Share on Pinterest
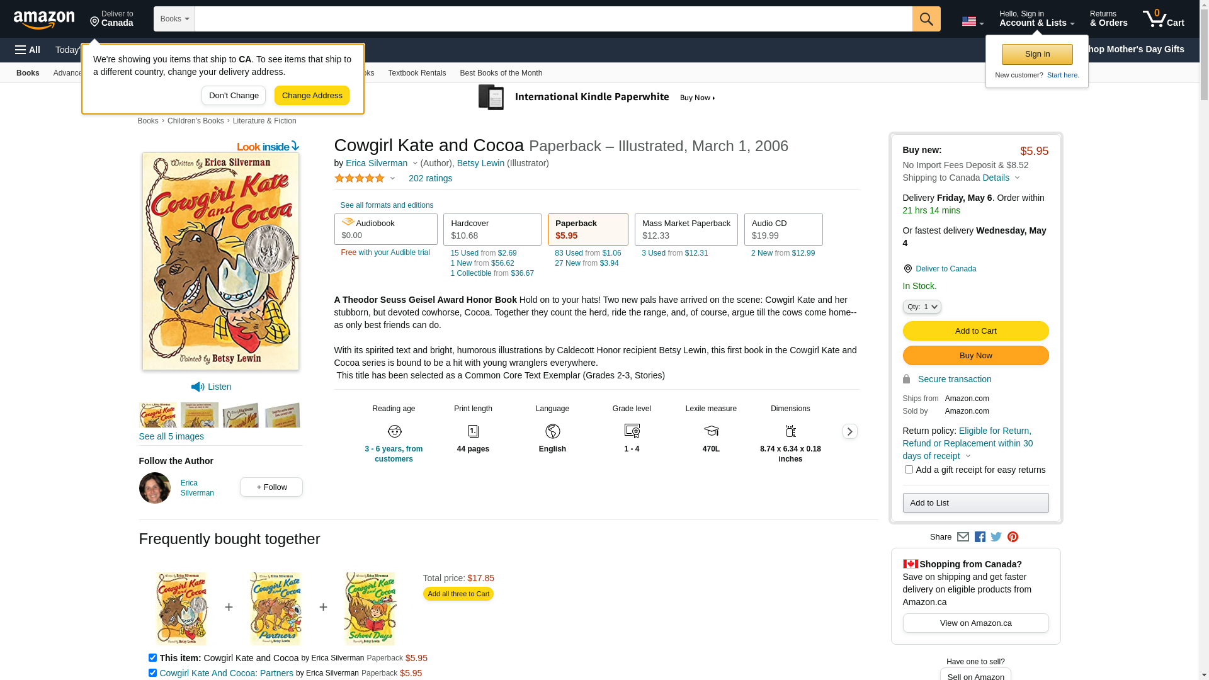 (1013, 537)
